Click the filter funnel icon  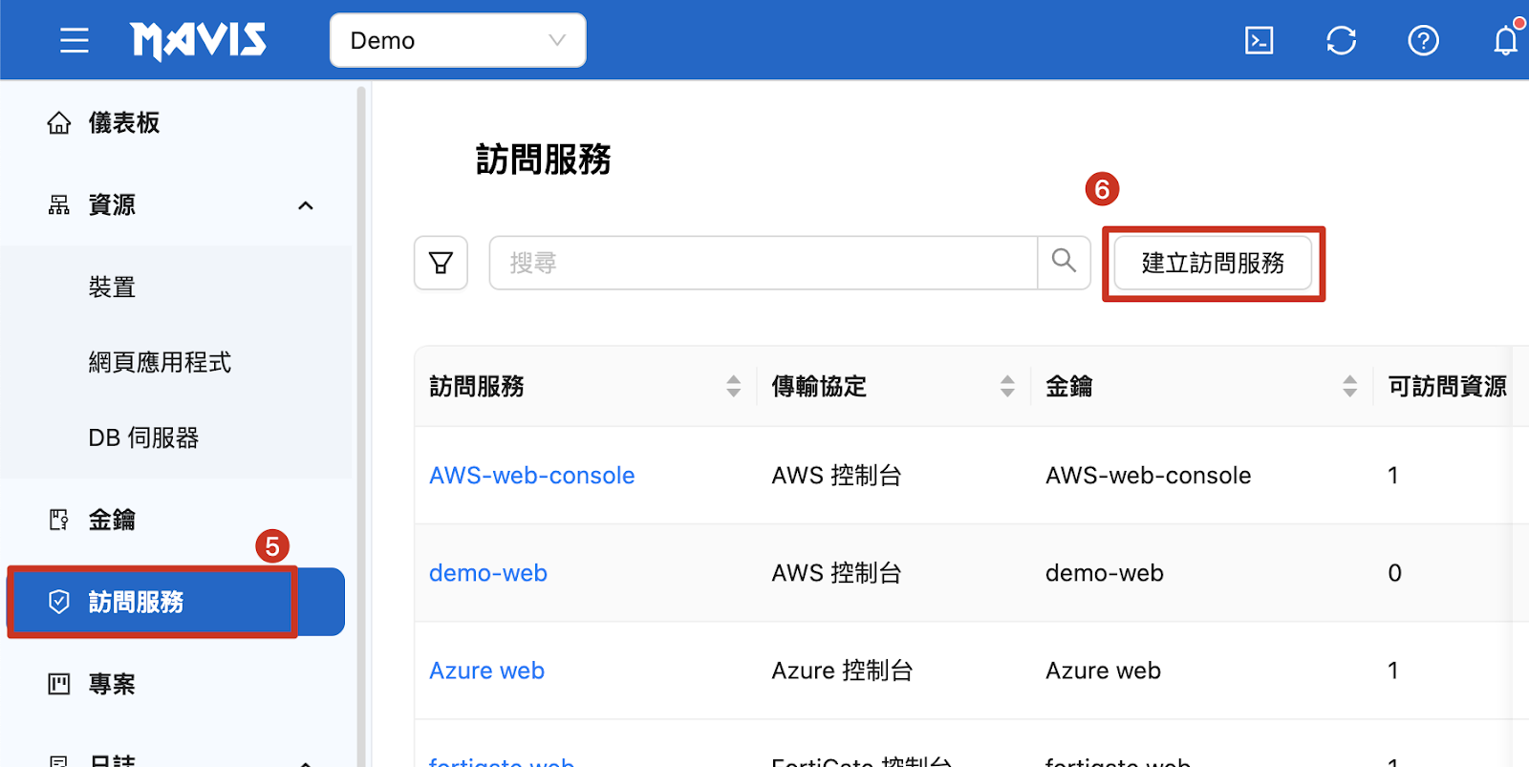pos(441,263)
